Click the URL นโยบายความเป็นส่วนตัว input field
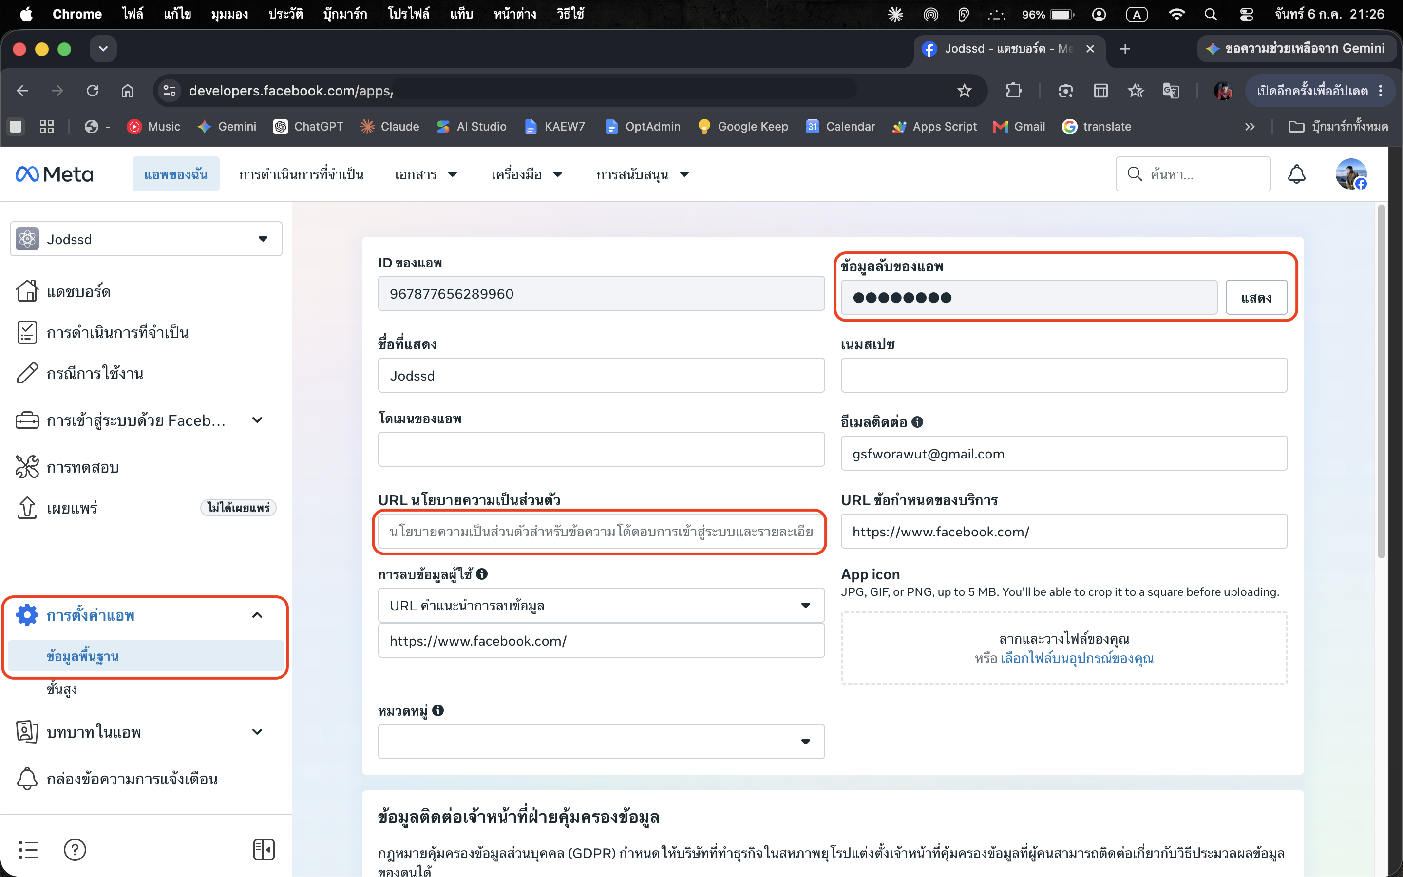Screen dimensions: 1403x877 [x=601, y=531]
